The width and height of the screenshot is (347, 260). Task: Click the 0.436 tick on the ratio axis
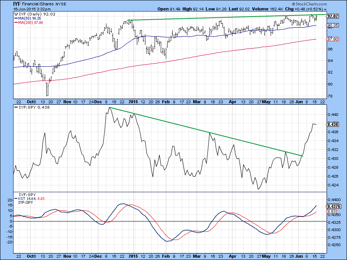pos(333,132)
